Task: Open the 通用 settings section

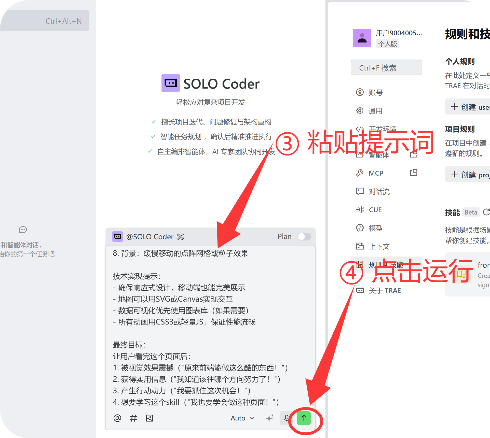Action: [375, 111]
